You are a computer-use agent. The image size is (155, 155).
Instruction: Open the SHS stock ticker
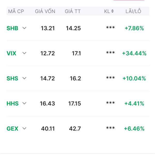12,79
